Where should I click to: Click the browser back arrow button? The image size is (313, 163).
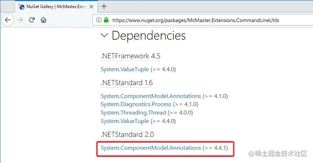pyautogui.click(x=8, y=20)
